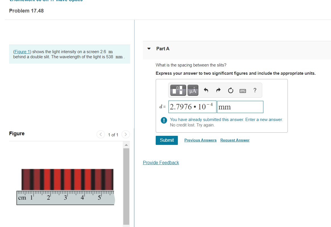This screenshot has height=227, width=331.
Task: Click the '1 of 1' figure counter
Action: (x=113, y=135)
